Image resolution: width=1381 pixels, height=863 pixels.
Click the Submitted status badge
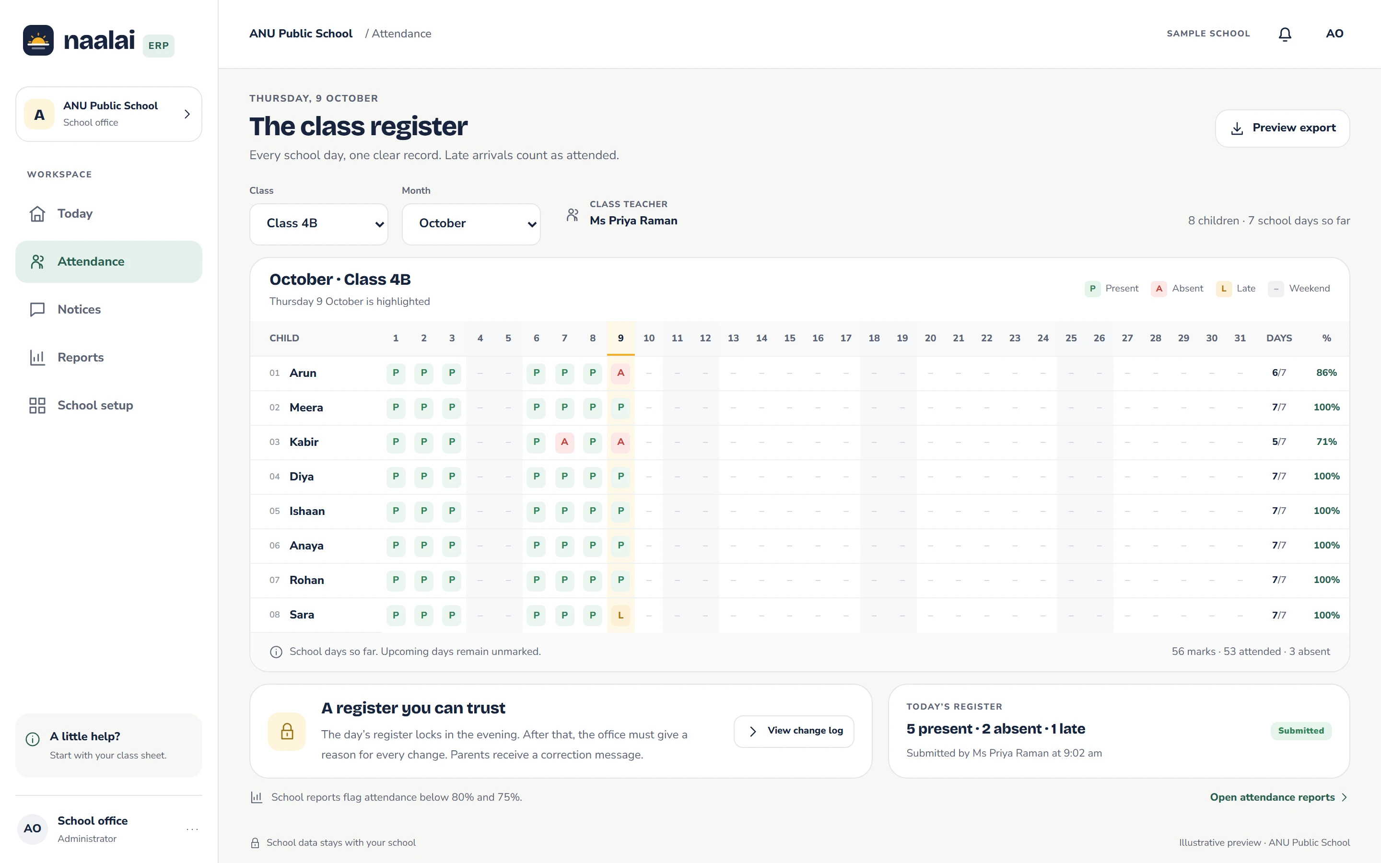click(x=1300, y=731)
